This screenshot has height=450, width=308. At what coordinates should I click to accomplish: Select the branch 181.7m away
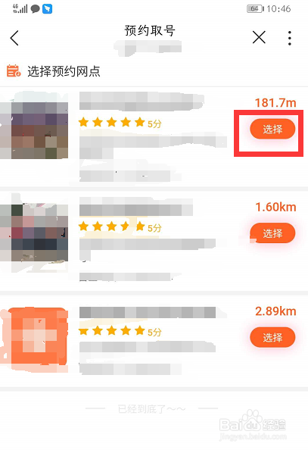pyautogui.click(x=272, y=129)
